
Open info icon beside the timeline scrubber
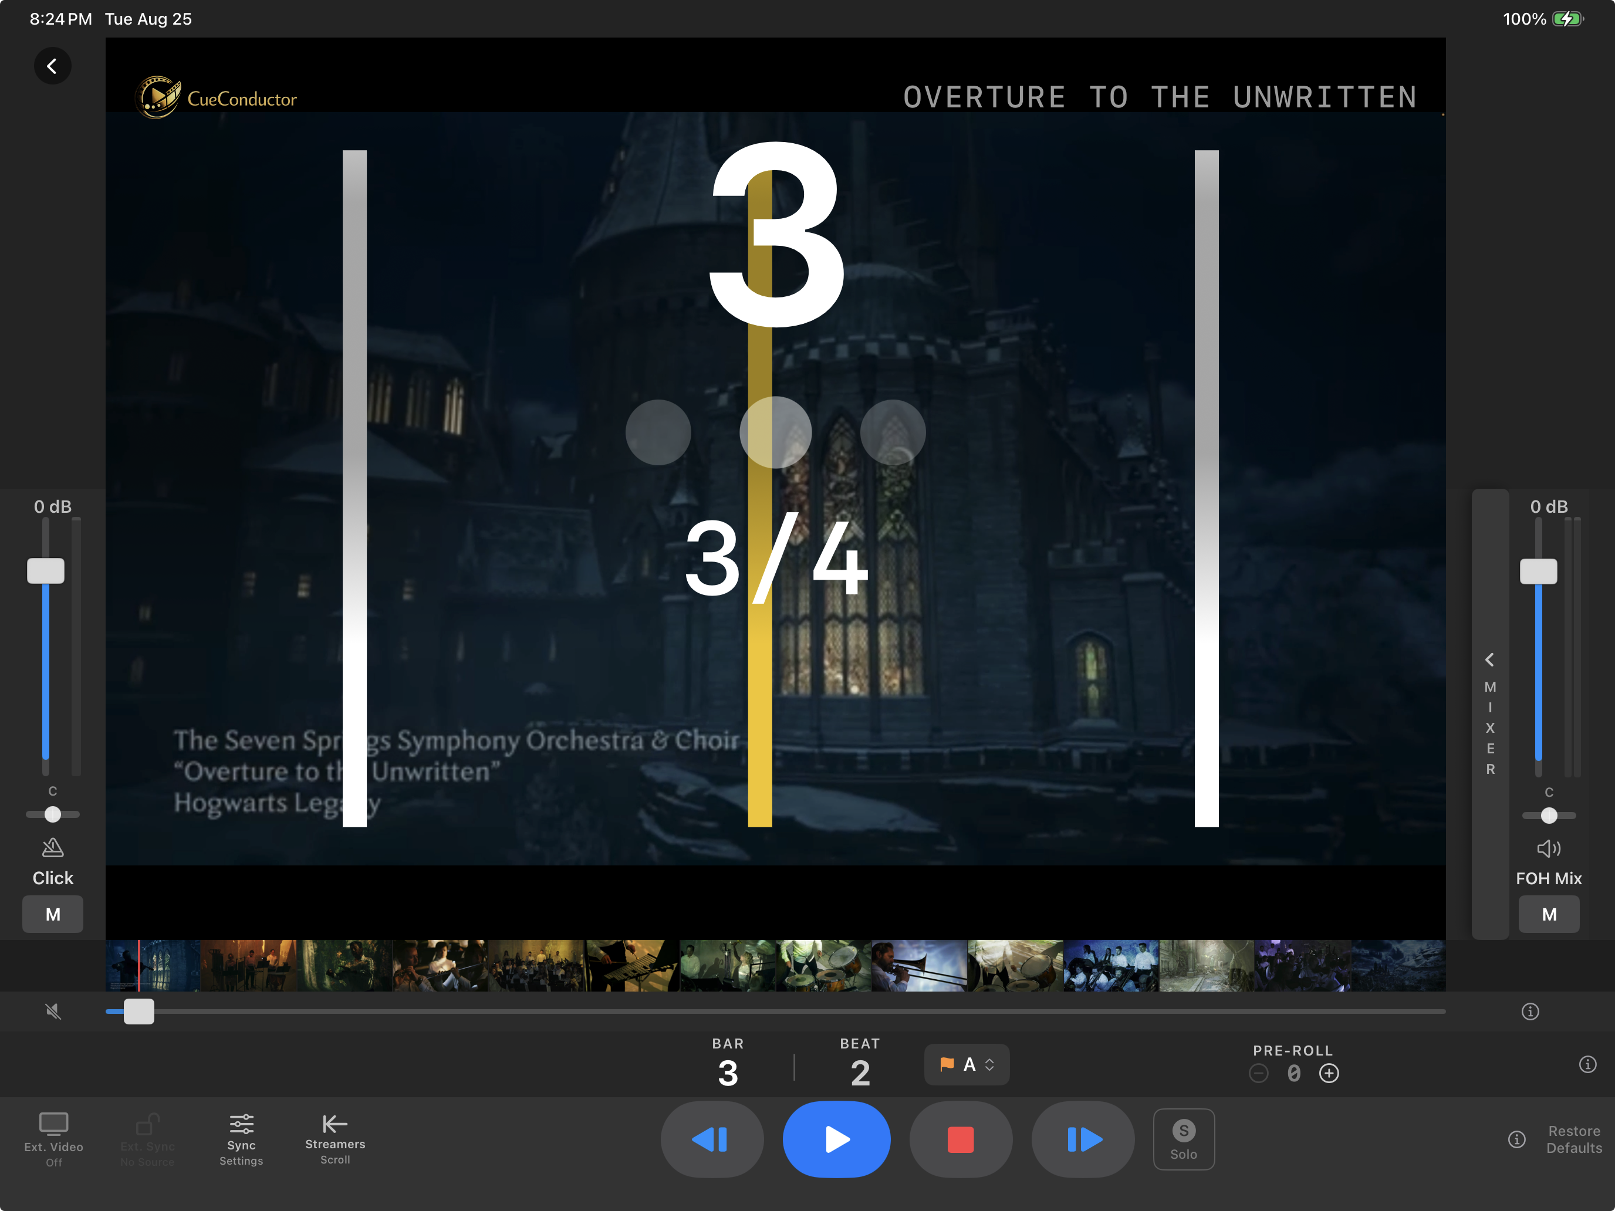(1529, 1011)
